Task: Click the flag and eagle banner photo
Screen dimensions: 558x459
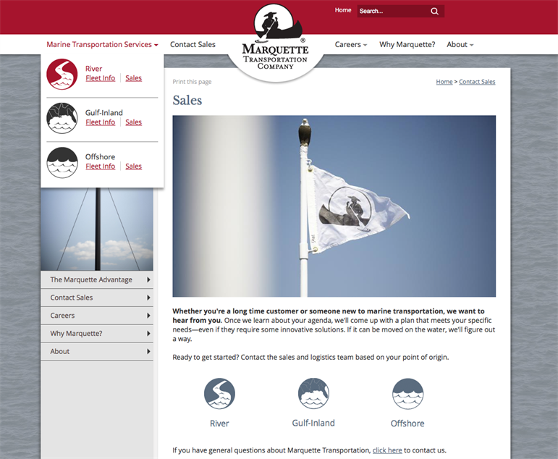Action: pos(334,206)
